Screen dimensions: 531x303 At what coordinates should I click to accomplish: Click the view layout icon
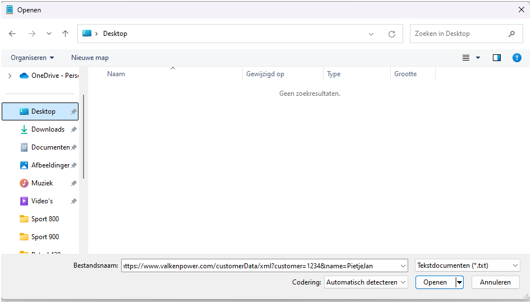(466, 58)
